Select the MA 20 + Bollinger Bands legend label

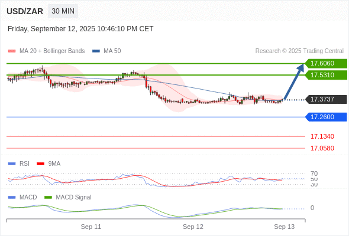click(x=52, y=51)
